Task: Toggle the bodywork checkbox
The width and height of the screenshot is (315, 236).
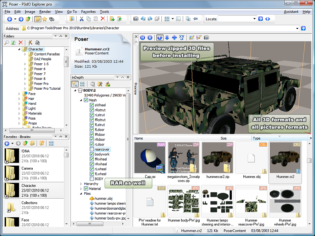Action: pos(92,154)
